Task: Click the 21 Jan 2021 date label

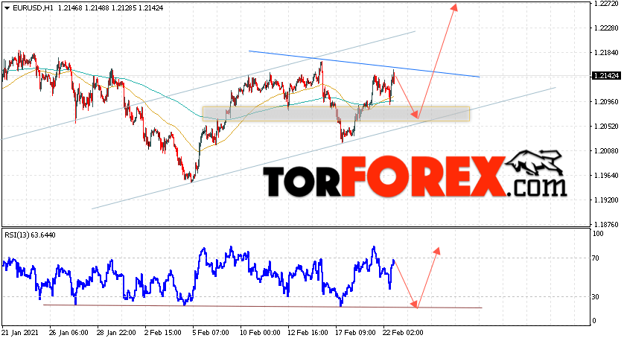Action: coord(20,333)
